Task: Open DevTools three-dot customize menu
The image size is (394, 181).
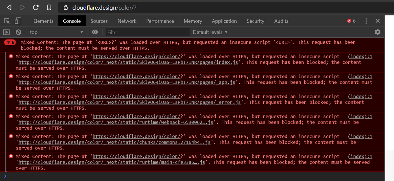Action: coord(366,21)
